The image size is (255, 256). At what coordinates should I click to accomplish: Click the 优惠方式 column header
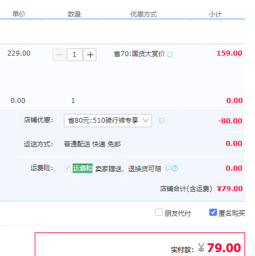click(x=144, y=14)
